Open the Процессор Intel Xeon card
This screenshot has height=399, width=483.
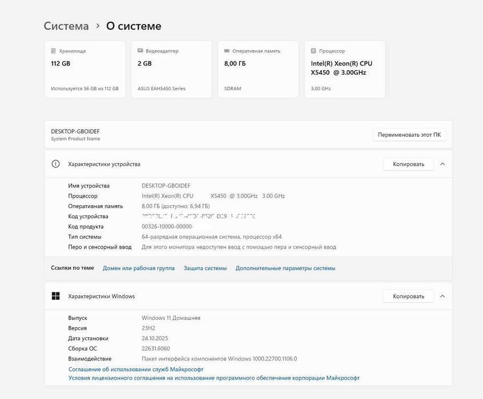point(345,69)
